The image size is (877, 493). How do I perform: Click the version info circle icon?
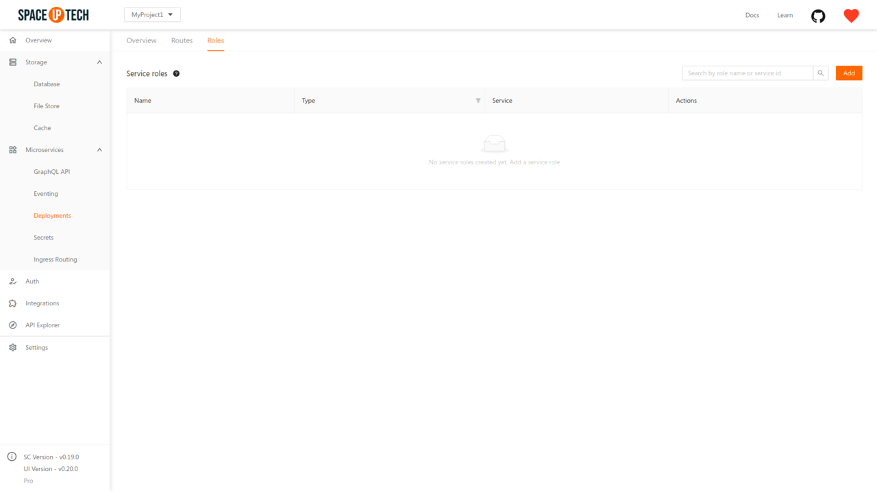pos(12,457)
